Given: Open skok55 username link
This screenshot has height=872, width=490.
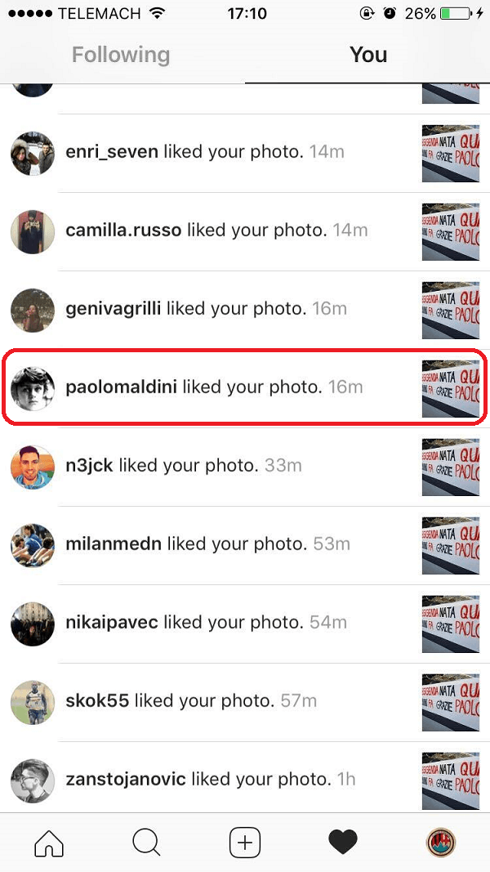Looking at the screenshot, I should pos(97,700).
